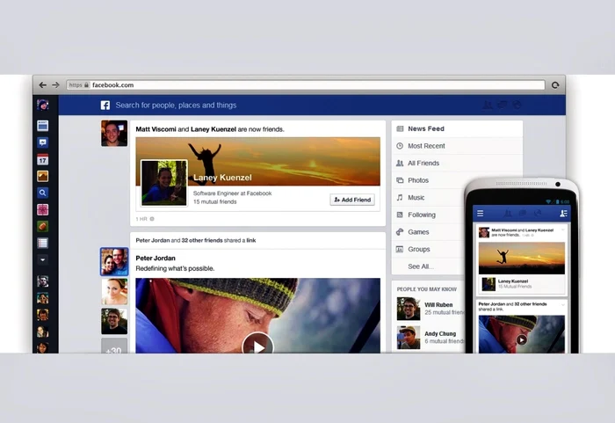Click the facebook.com address bar
The height and width of the screenshot is (423, 615).
click(x=306, y=84)
